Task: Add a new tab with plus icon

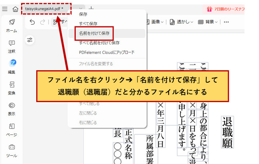Action: tap(91, 8)
